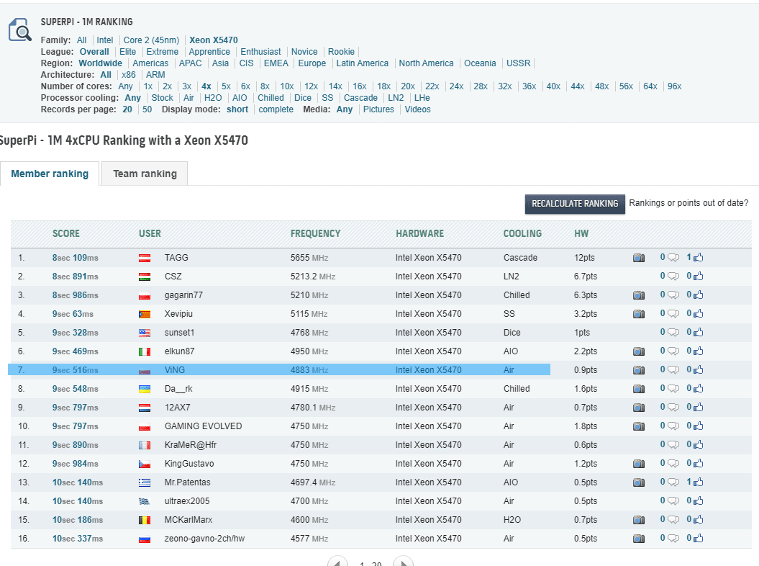Viewport: 759px width, 566px height.
Task: Open camera icon in GAMING EVOLVED row
Action: pyautogui.click(x=638, y=426)
